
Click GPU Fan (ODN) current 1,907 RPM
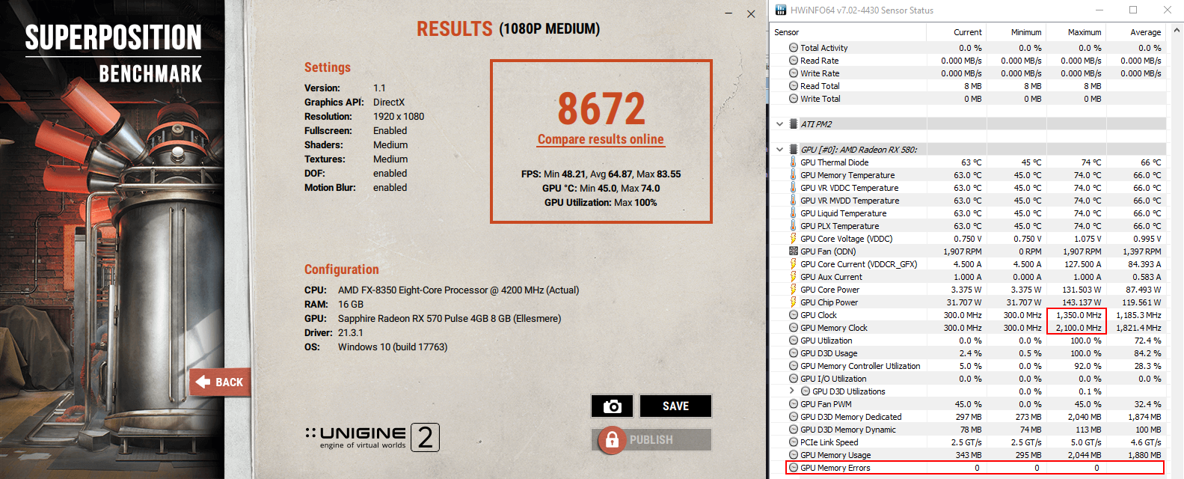[963, 251]
